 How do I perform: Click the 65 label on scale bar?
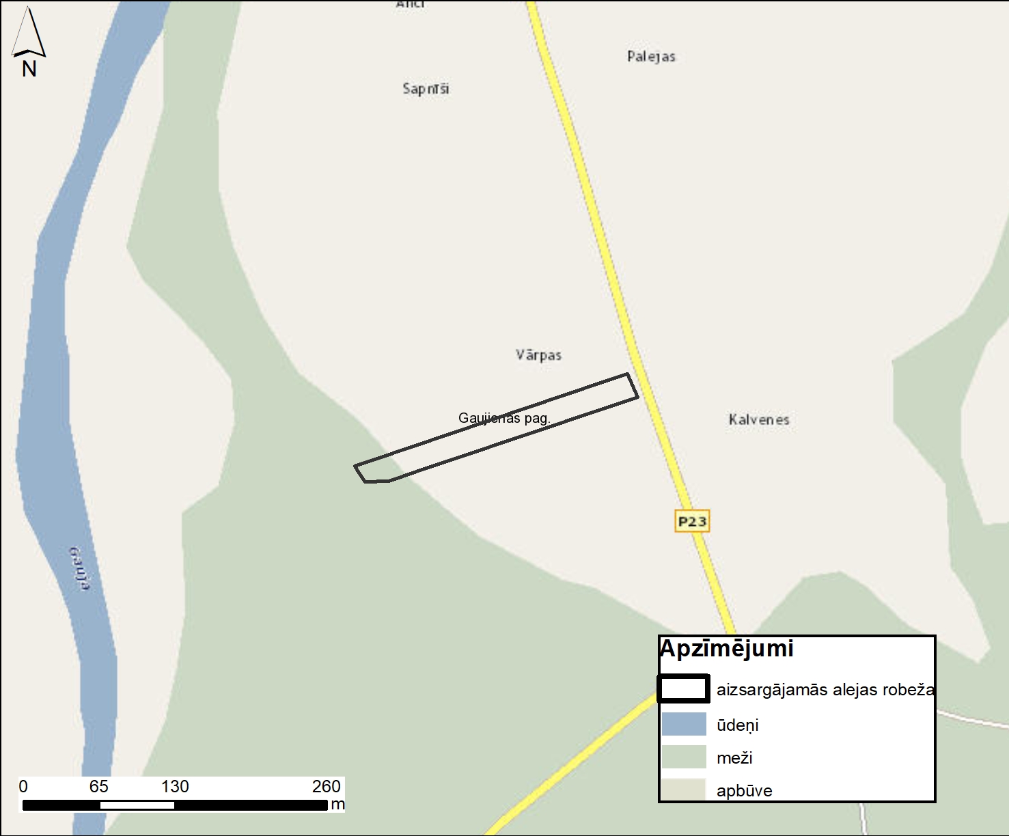tap(98, 787)
